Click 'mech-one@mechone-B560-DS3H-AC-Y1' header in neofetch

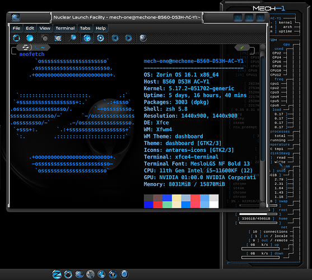193,61
